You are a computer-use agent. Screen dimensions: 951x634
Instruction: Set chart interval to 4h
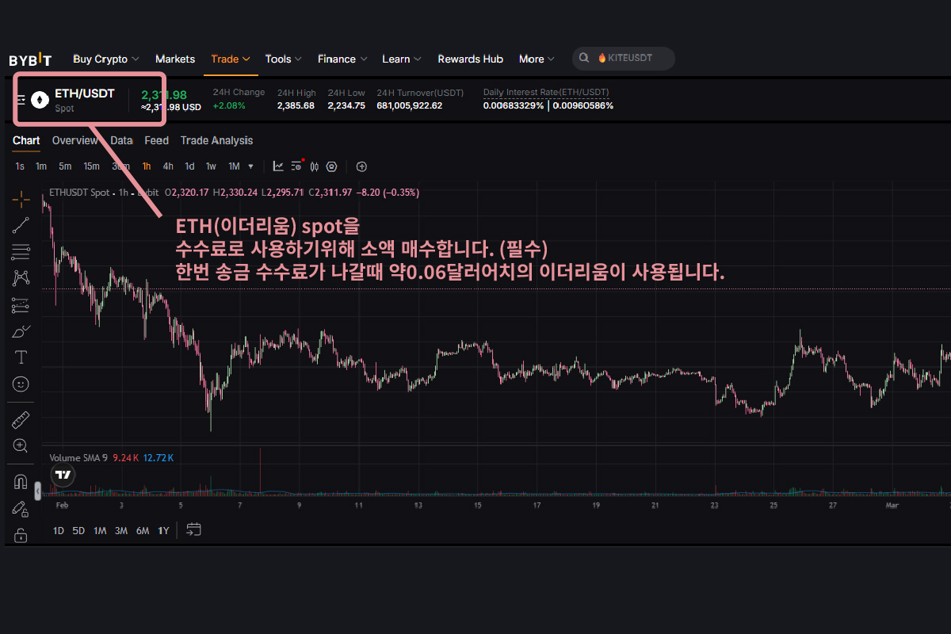click(168, 166)
